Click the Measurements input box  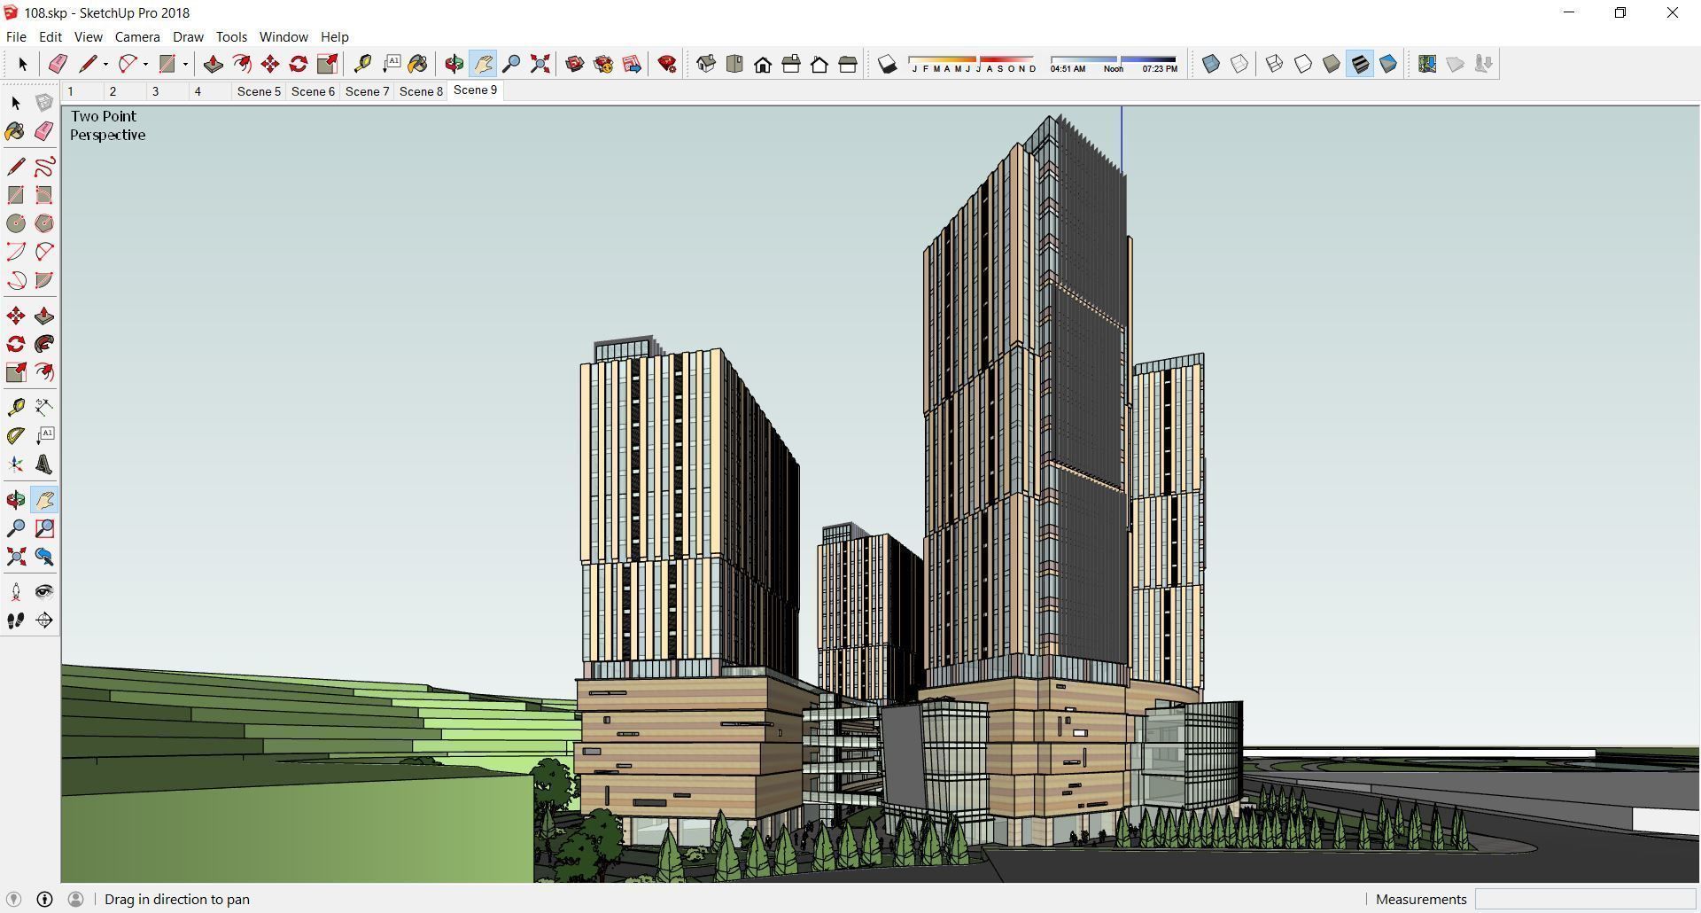click(1584, 900)
